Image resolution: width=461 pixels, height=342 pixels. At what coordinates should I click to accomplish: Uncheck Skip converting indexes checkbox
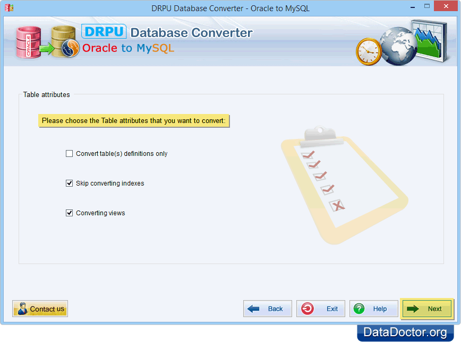69,183
